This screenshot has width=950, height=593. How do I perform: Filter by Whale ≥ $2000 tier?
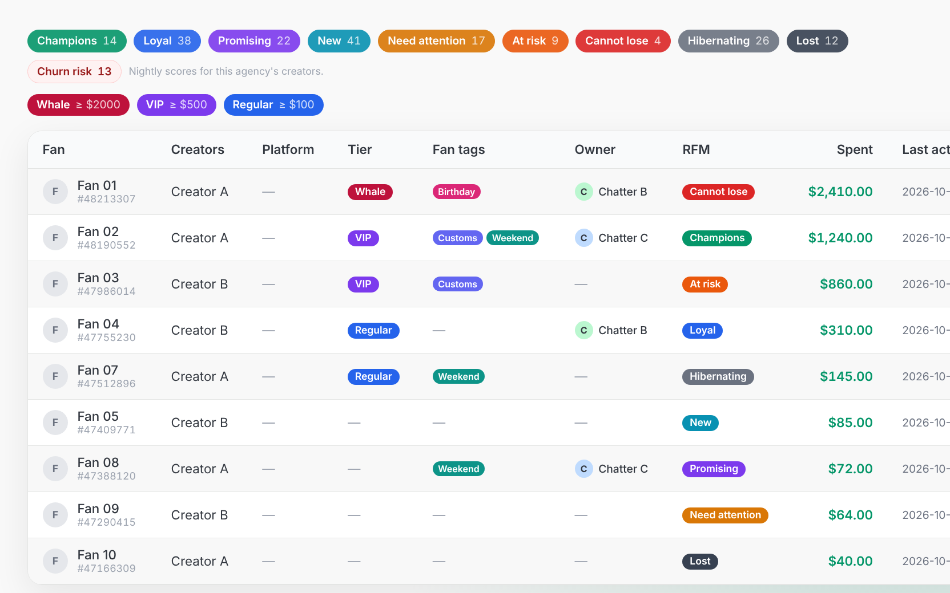pos(78,105)
